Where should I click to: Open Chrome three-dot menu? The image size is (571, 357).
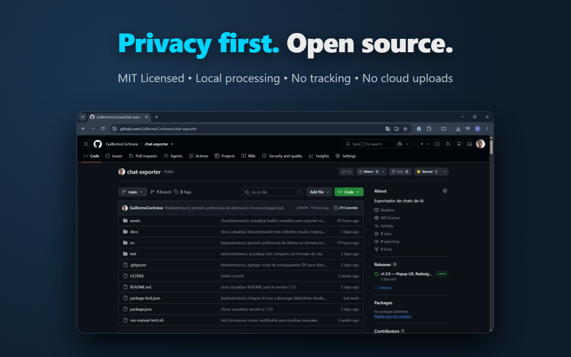tap(487, 129)
